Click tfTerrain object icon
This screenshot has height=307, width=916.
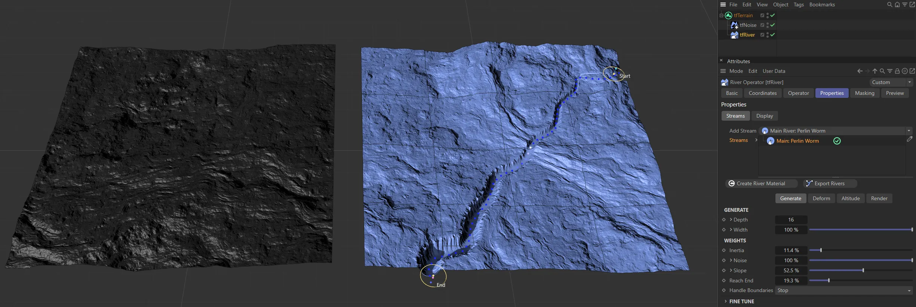728,15
